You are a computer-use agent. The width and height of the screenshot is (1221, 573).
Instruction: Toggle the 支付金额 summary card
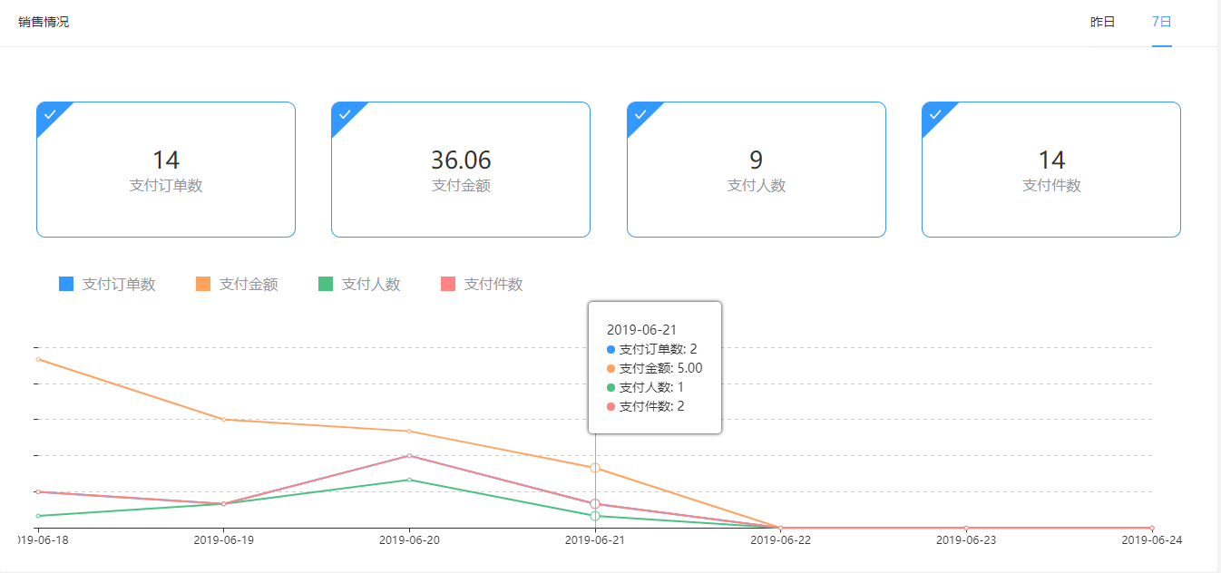tap(461, 170)
